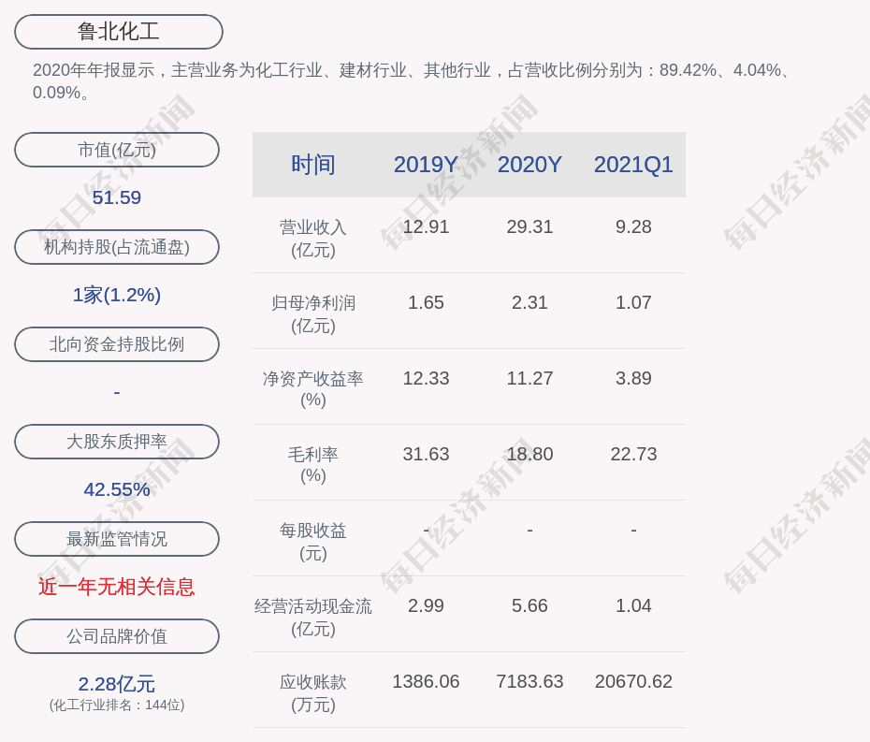Click the 2021Q1 column header
This screenshot has width=870, height=742.
coord(633,165)
